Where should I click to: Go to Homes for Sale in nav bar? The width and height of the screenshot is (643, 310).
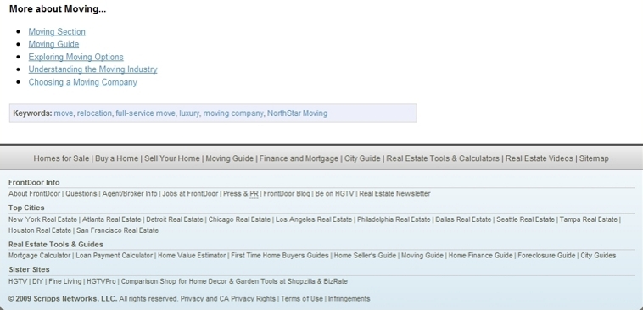tap(61, 158)
